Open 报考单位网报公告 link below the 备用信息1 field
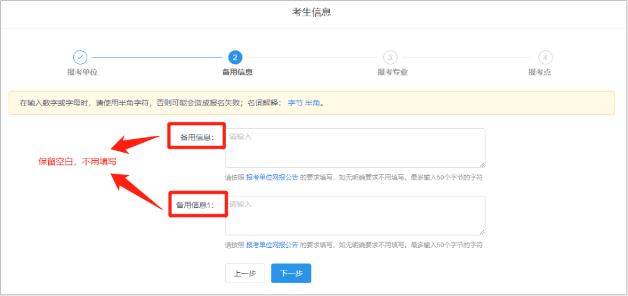The width and height of the screenshot is (628, 296). [x=272, y=245]
